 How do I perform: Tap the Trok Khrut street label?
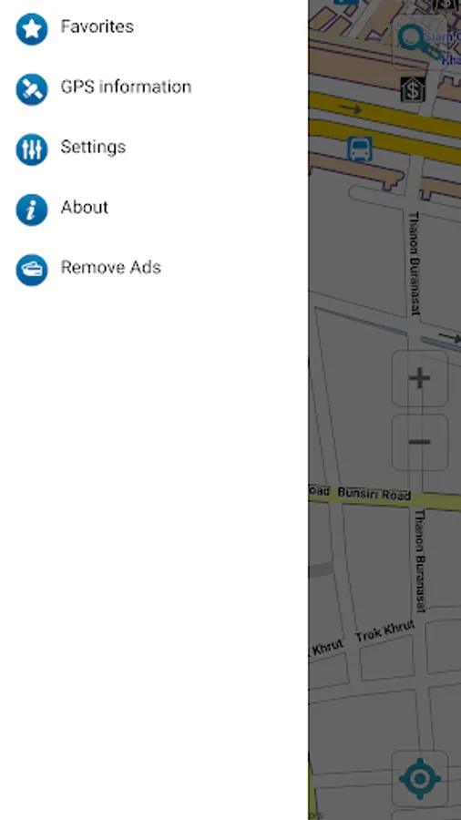point(385,631)
